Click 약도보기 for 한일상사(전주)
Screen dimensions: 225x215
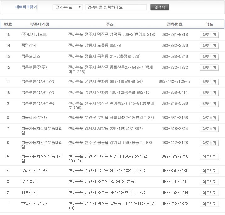[x=209, y=204]
